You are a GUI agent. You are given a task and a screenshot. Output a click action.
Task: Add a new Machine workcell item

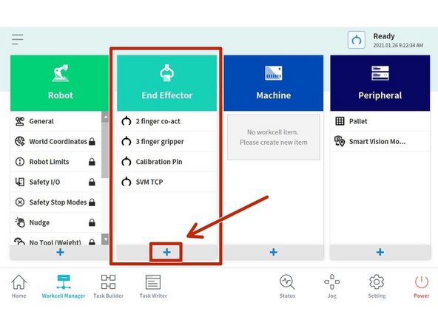click(x=274, y=252)
